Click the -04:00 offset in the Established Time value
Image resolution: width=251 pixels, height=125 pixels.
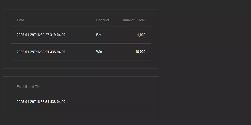tap(61, 102)
